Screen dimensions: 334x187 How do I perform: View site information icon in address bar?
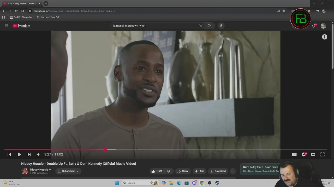click(30, 11)
